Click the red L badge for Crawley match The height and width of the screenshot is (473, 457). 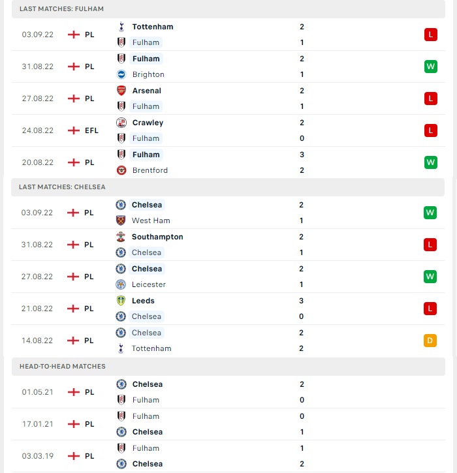click(x=431, y=130)
